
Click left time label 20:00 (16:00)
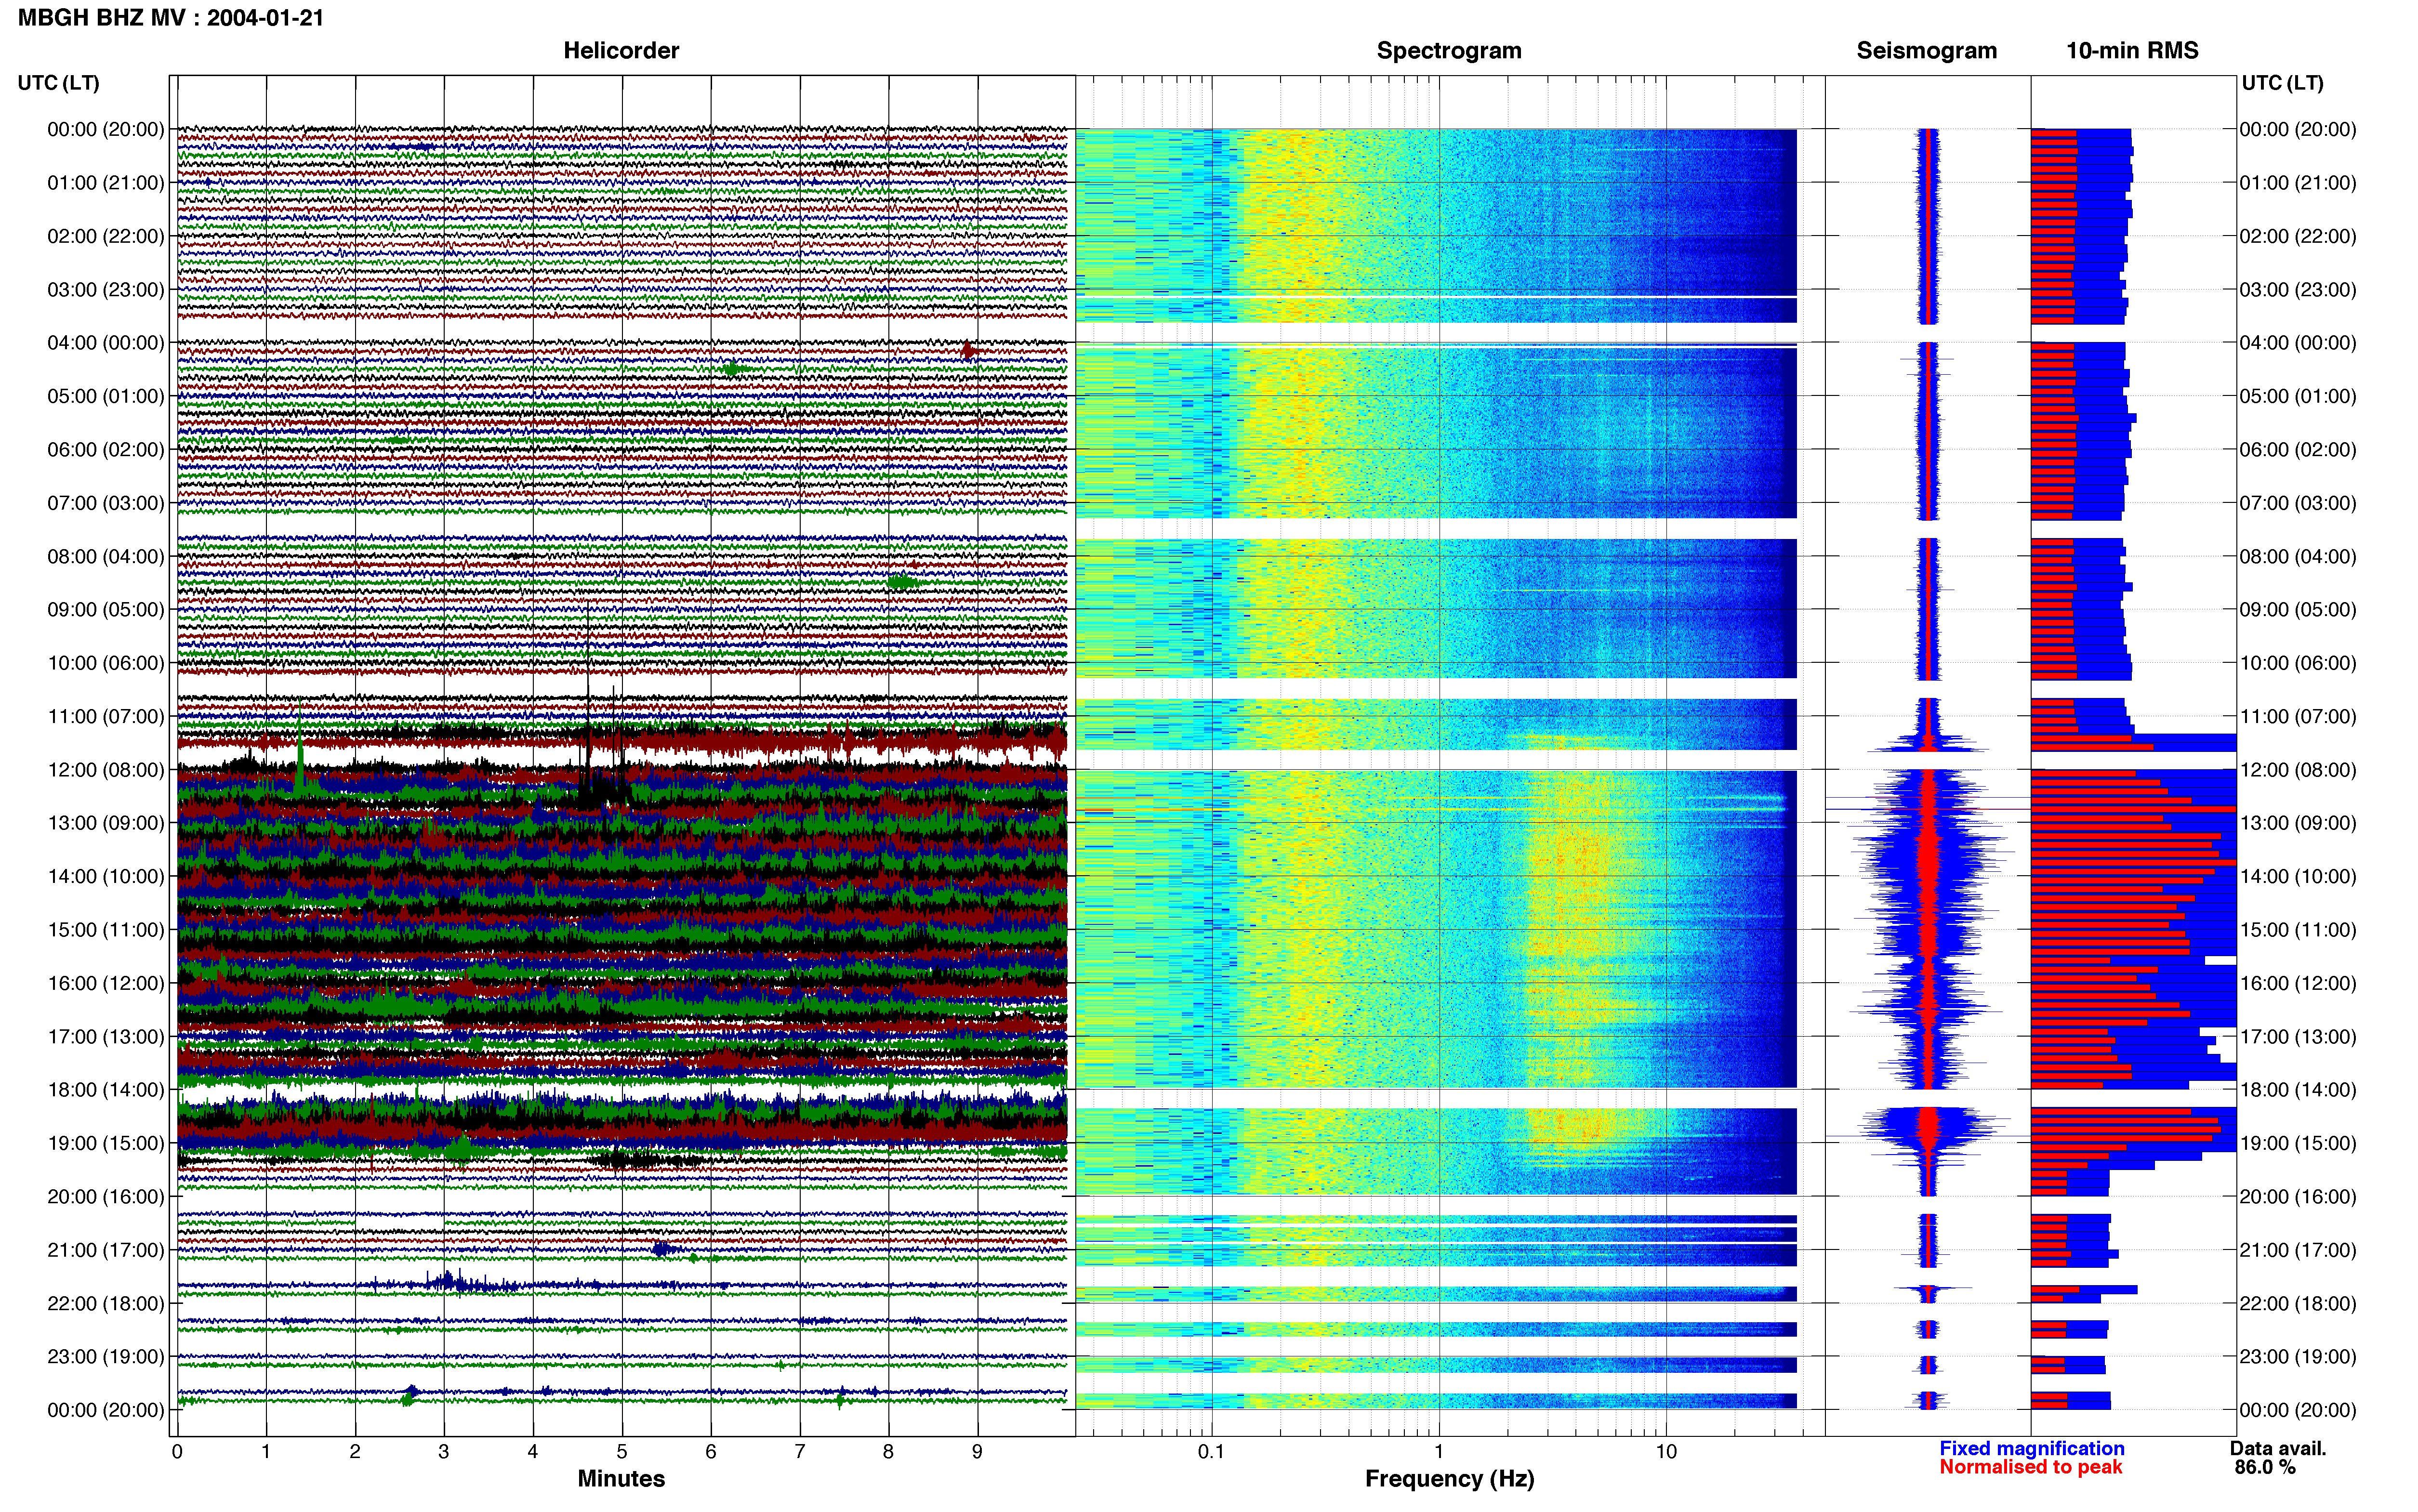[106, 1196]
